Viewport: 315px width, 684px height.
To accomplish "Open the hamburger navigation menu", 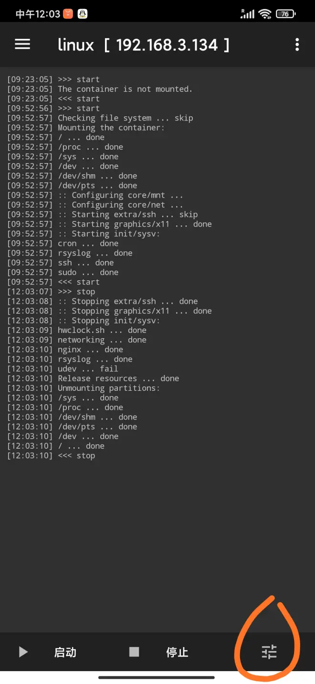I will [22, 44].
